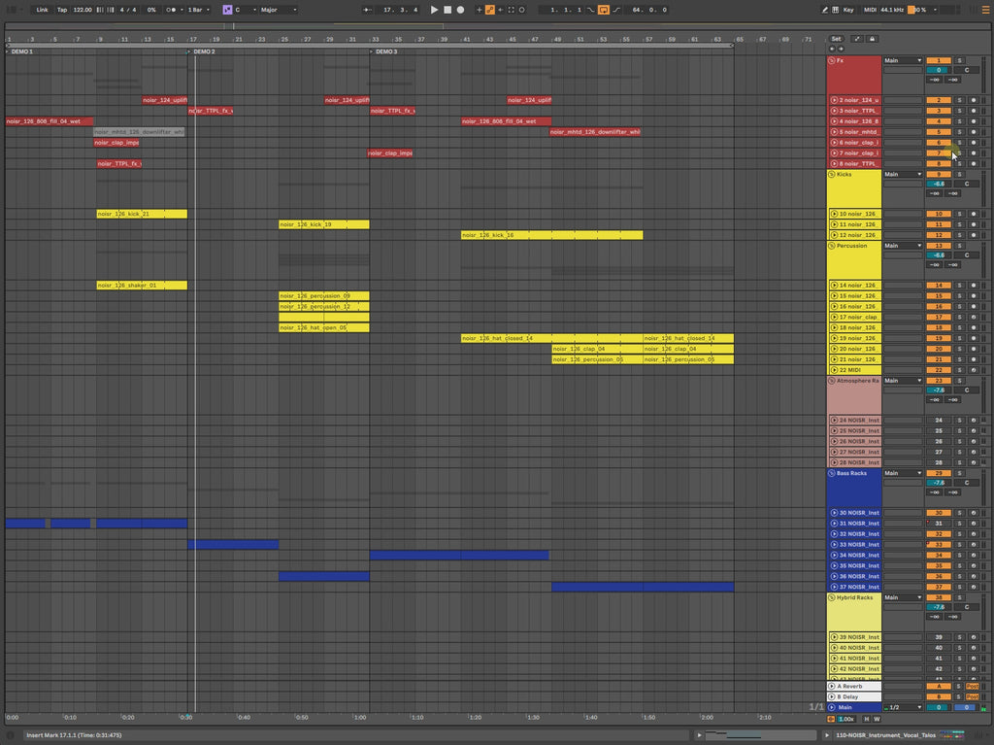The image size is (994, 745).
Task: Open the Fx track Main output dropdown
Action: coord(903,60)
